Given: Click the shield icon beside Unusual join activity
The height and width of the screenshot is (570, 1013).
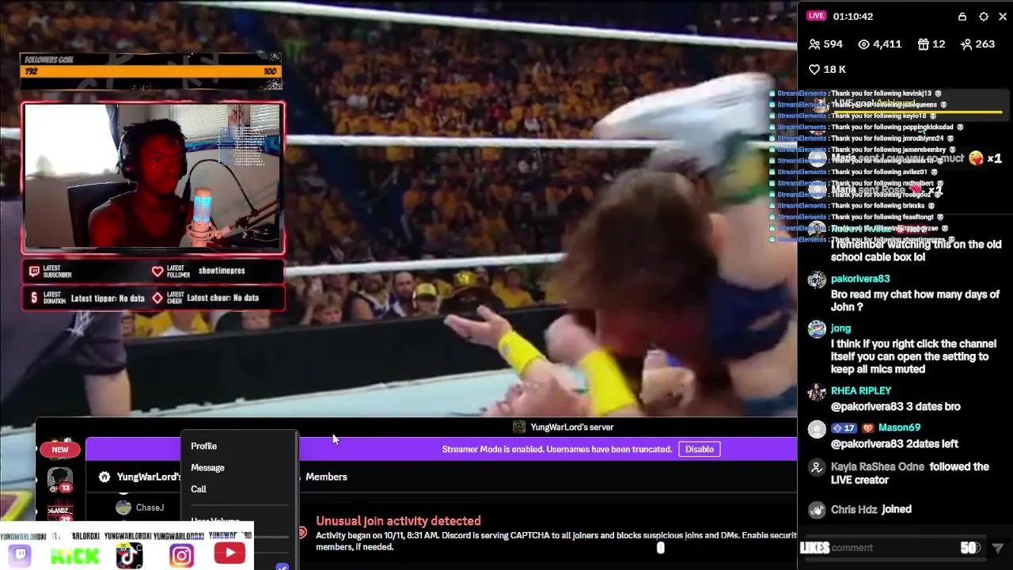Looking at the screenshot, I should 302,533.
